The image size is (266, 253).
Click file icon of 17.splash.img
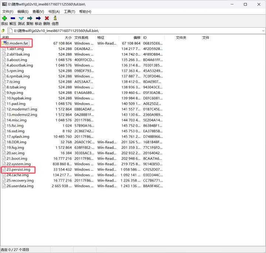[x=4, y=137]
